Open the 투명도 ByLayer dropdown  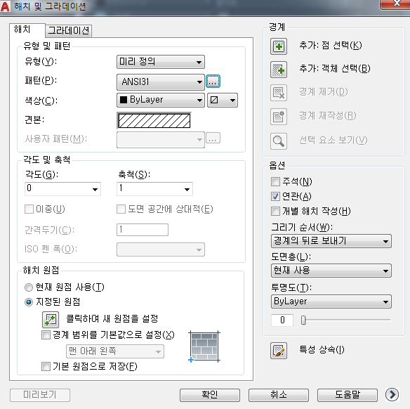tap(331, 301)
